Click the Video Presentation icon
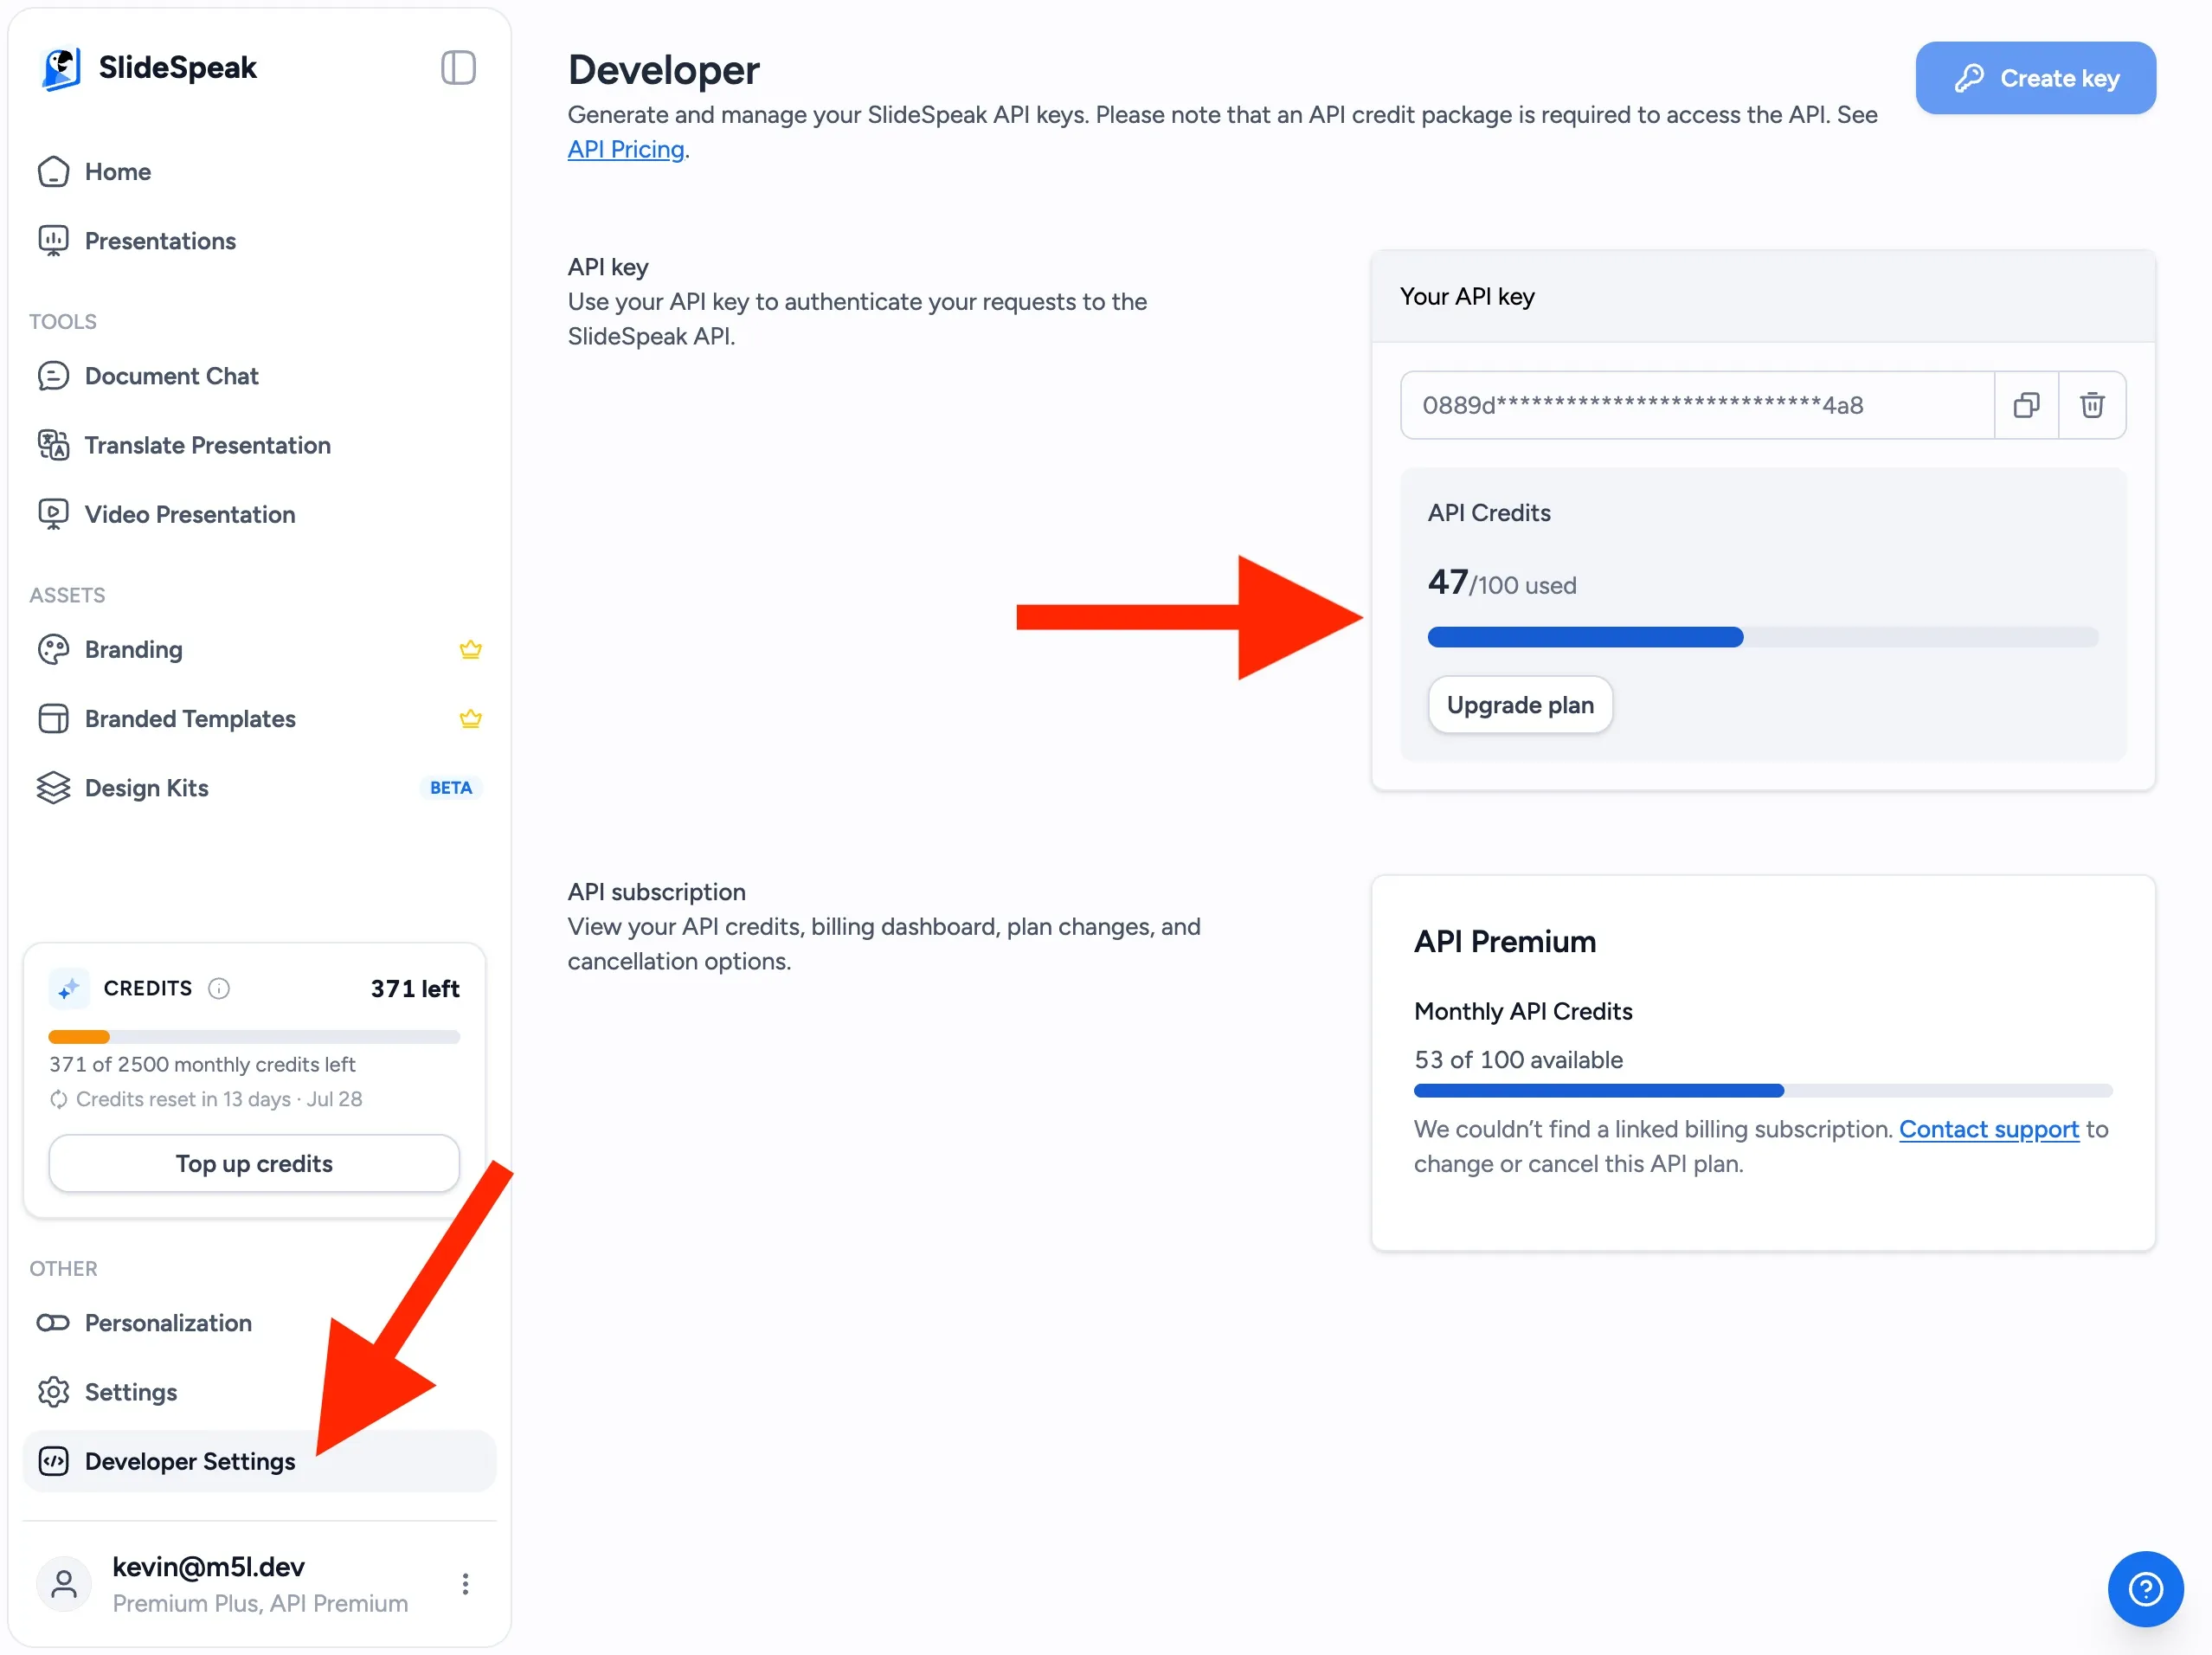Image resolution: width=2212 pixels, height=1655 pixels. [53, 514]
